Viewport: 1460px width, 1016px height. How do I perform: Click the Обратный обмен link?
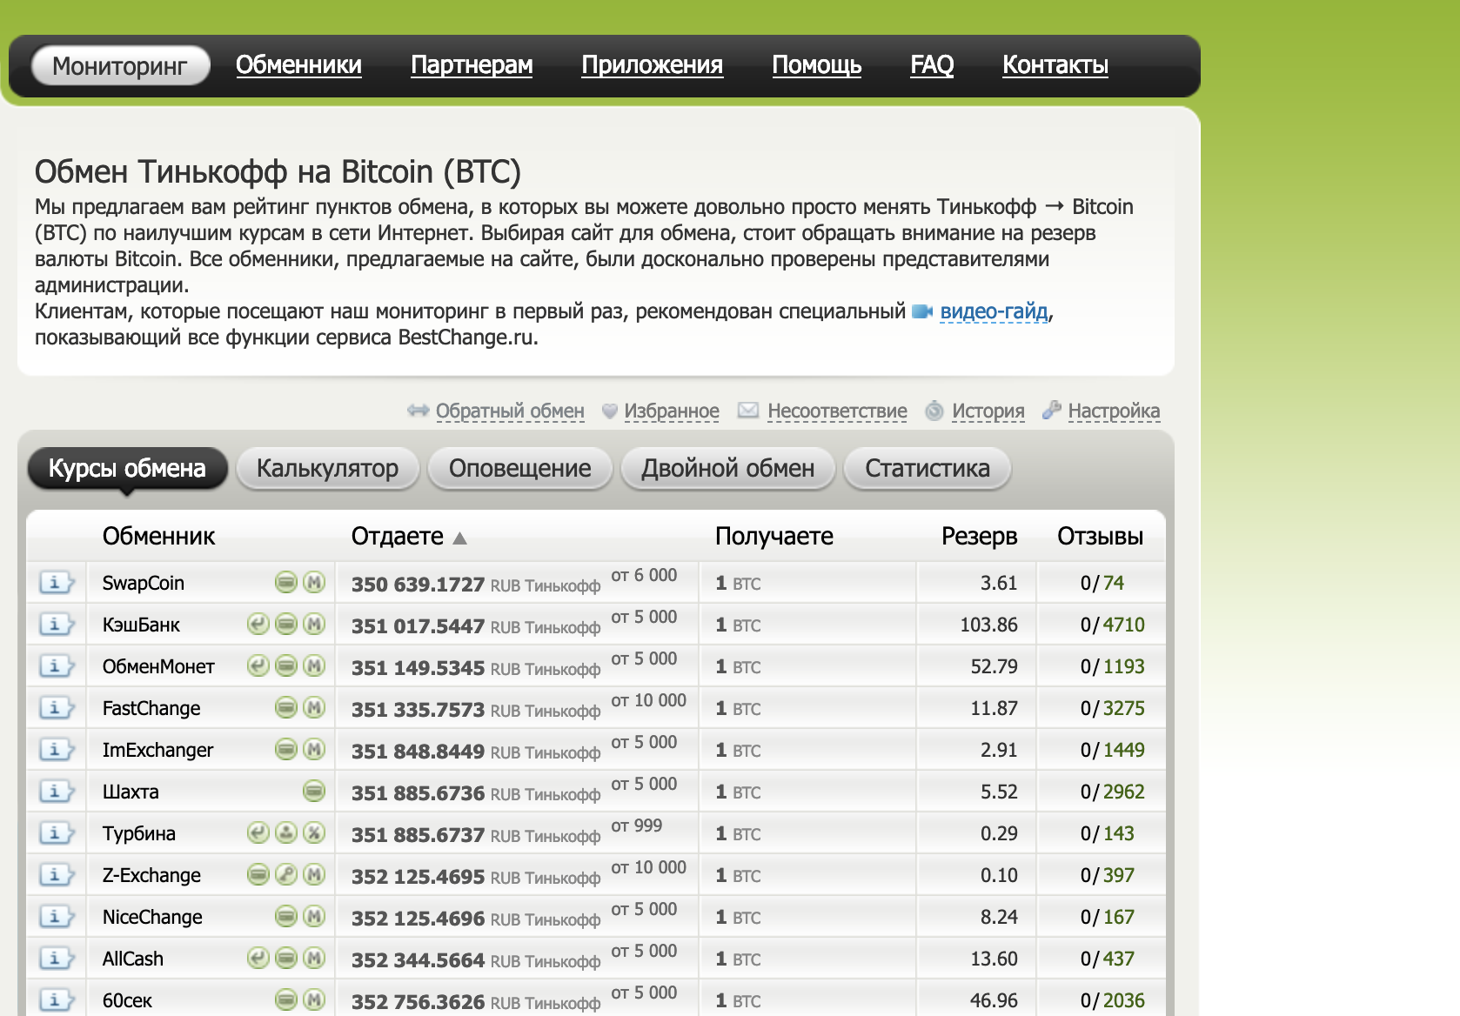510,411
